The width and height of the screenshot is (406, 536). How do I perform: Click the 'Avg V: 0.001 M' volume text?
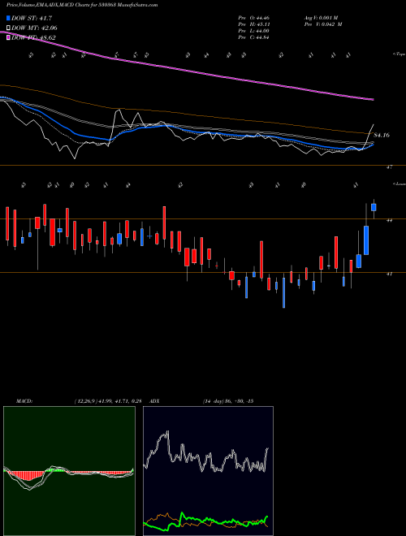point(323,18)
